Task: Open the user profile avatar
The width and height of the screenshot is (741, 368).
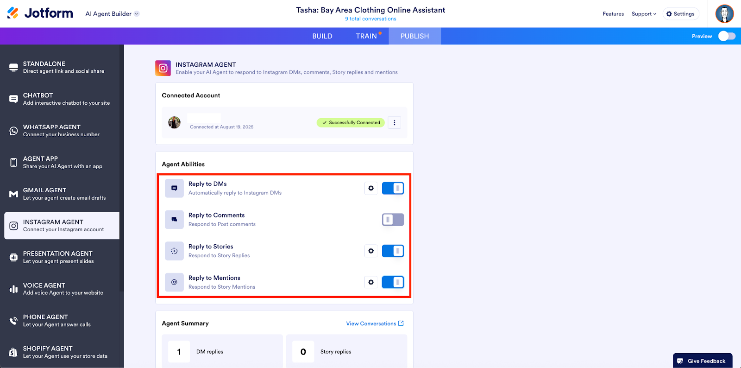Action: 724,14
